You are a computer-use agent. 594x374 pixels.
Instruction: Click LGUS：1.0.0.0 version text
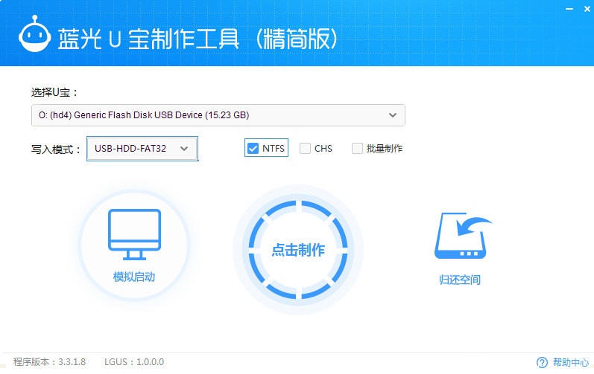click(134, 362)
